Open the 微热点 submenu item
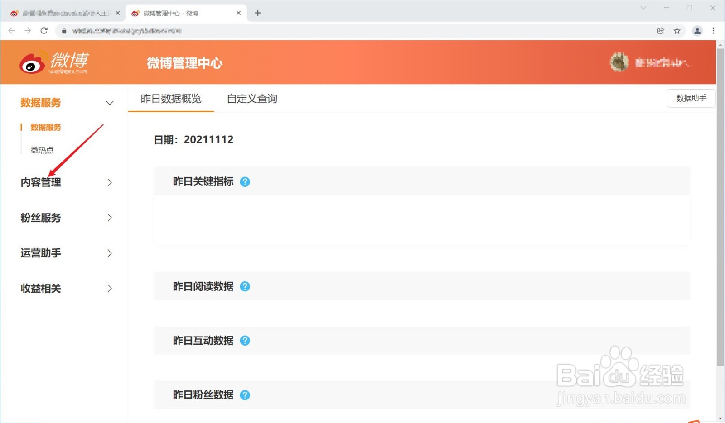 [42, 150]
